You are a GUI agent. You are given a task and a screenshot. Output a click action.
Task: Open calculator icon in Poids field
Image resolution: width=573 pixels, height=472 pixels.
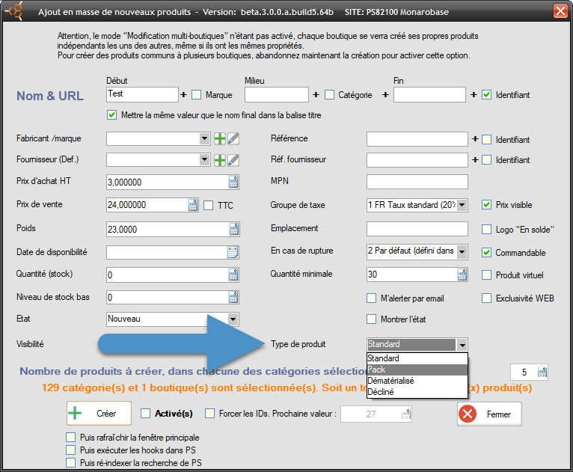pyautogui.click(x=233, y=229)
